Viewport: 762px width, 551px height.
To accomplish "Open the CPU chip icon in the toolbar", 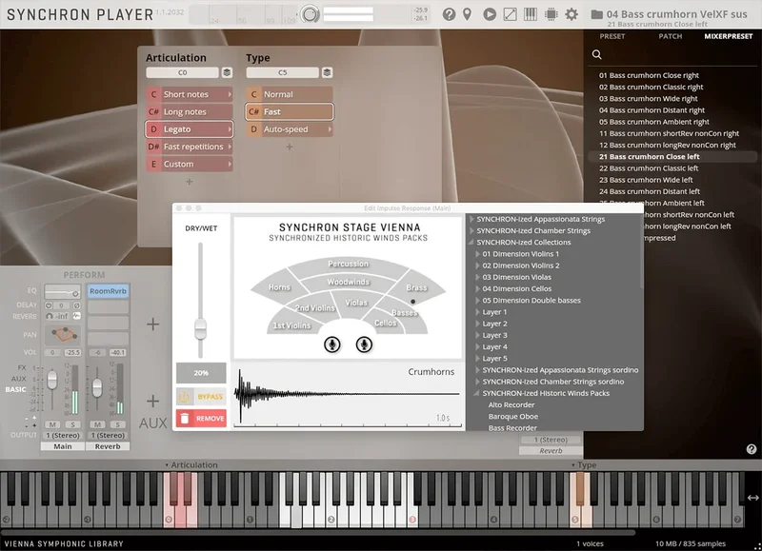I will [551, 14].
